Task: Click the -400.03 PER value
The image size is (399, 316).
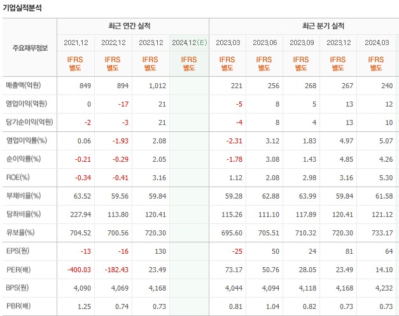Action: point(79,270)
